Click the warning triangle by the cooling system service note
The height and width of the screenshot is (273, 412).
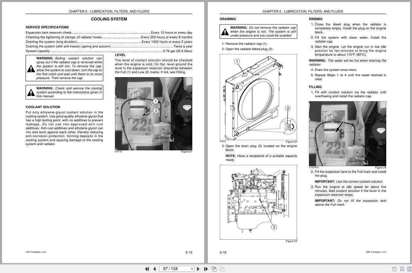(x=31, y=93)
